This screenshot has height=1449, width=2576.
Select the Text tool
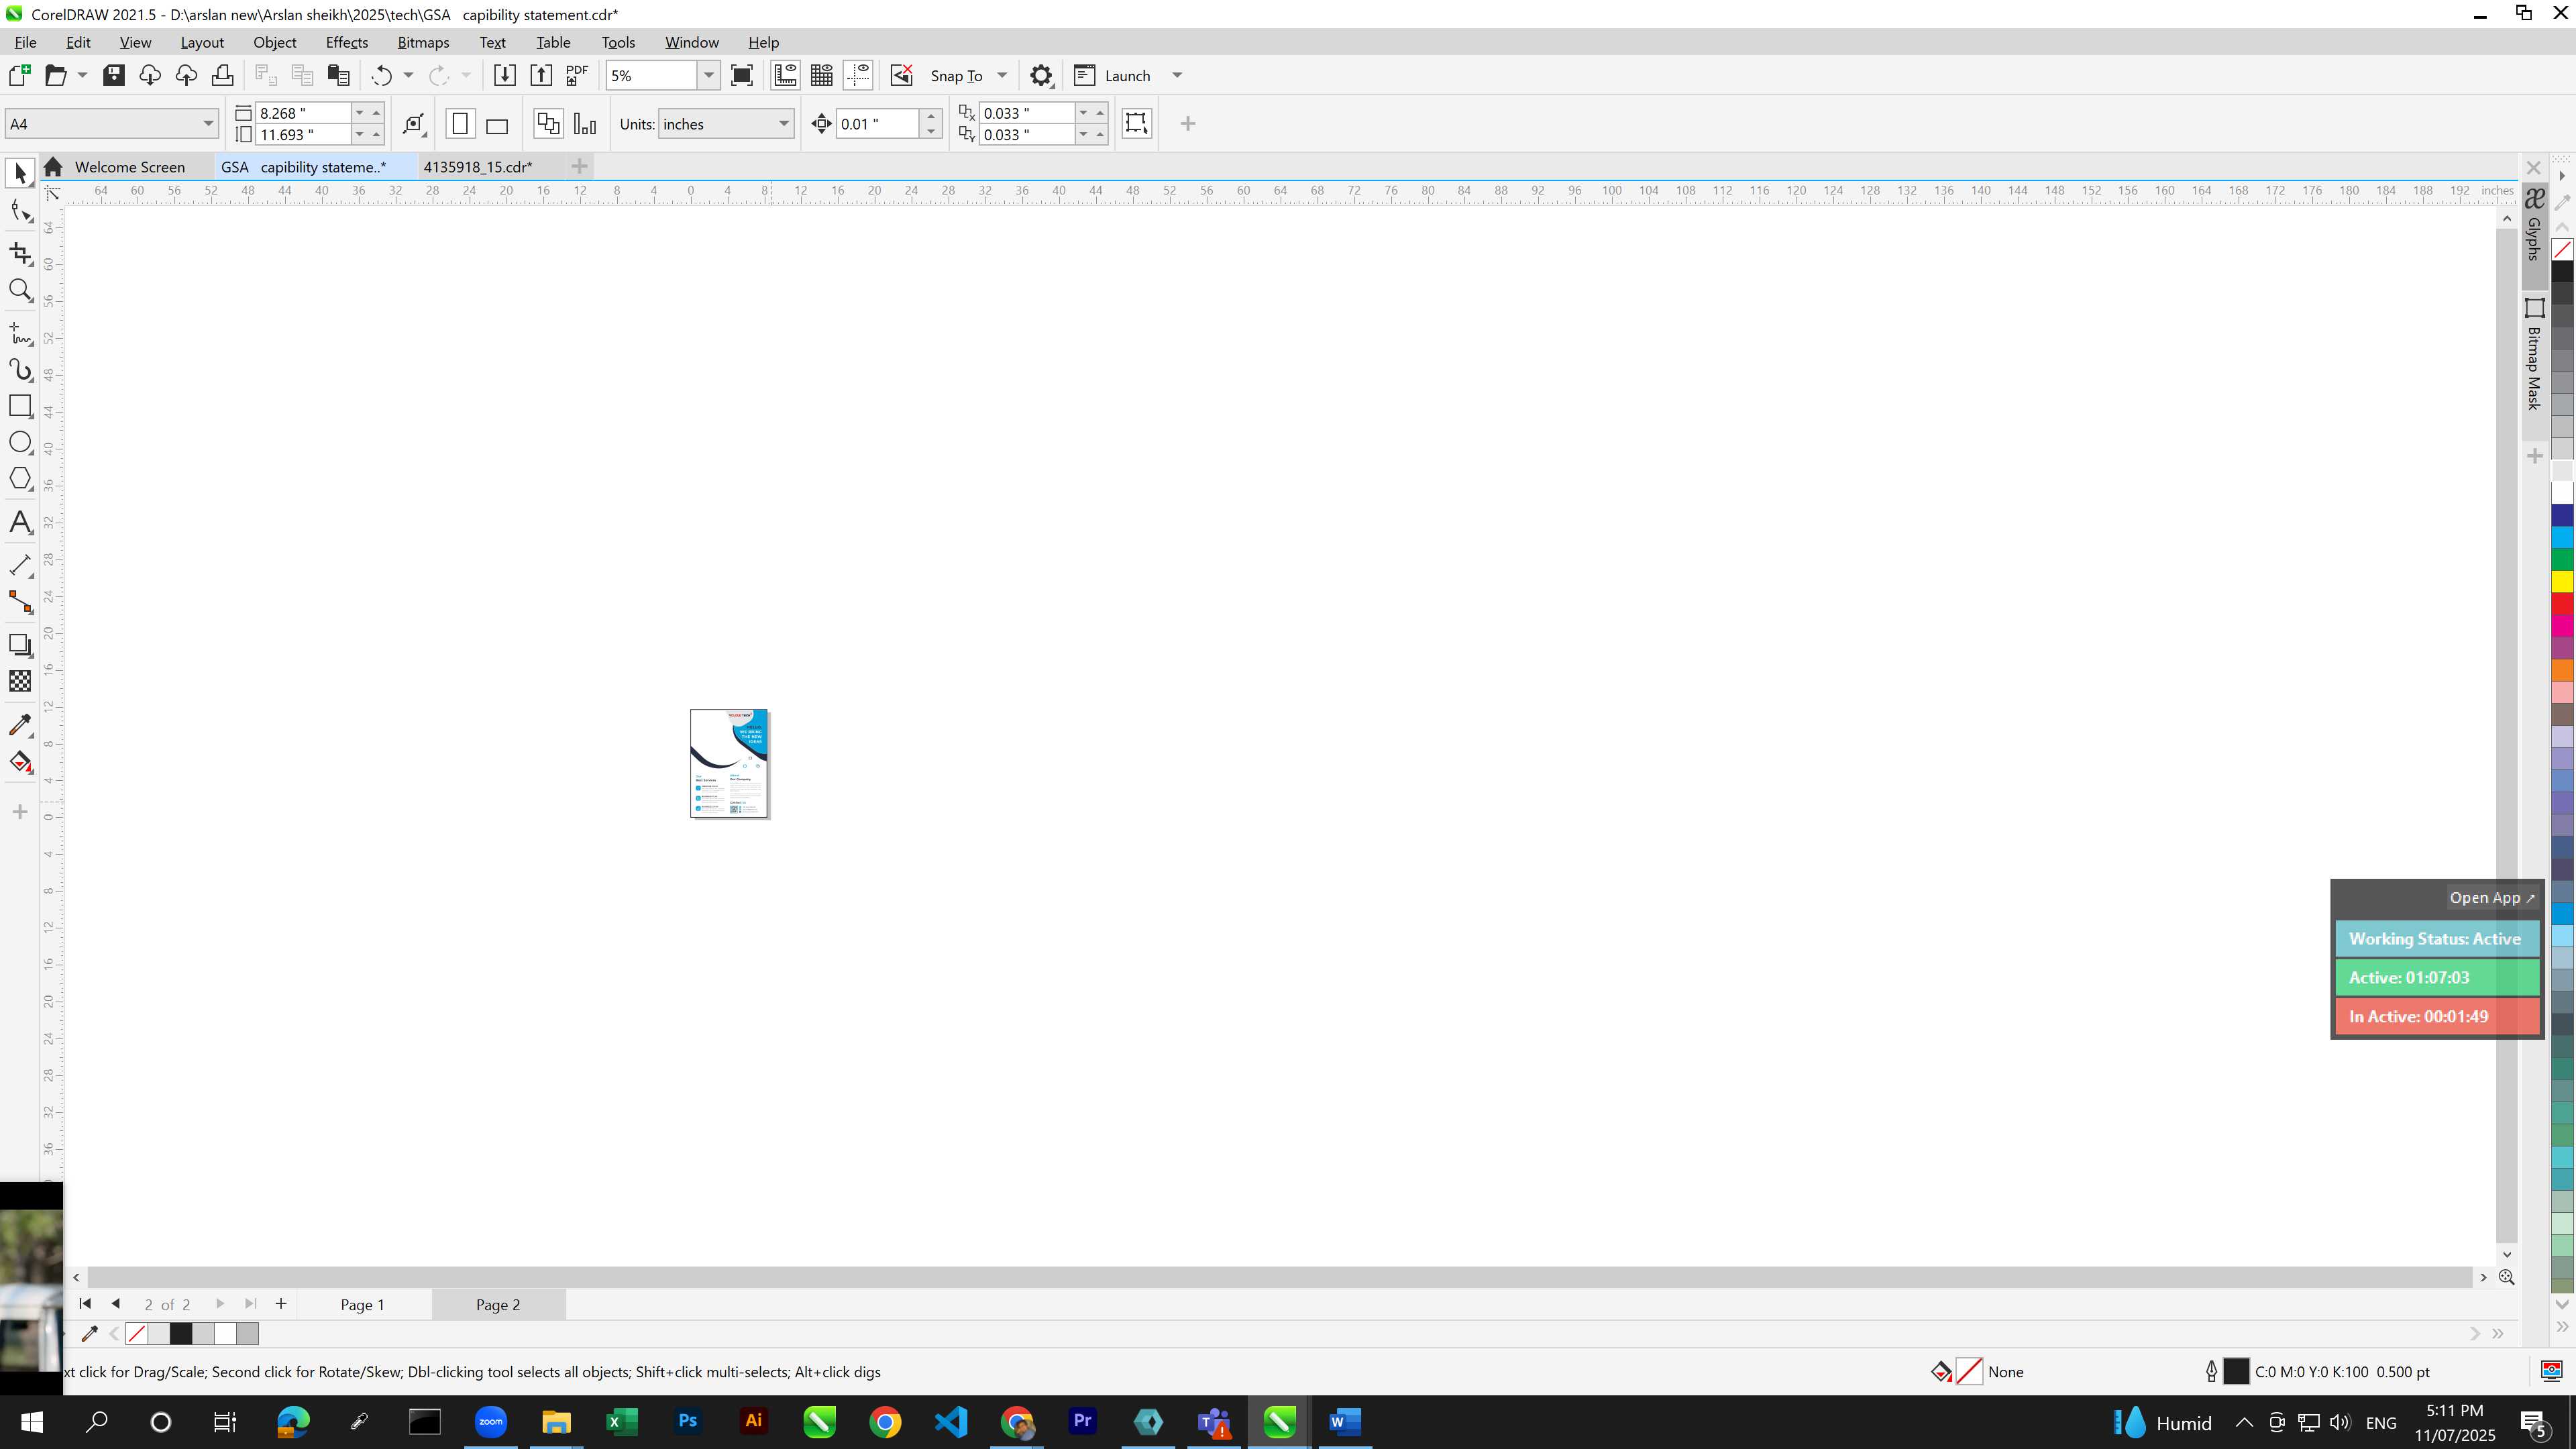20,523
